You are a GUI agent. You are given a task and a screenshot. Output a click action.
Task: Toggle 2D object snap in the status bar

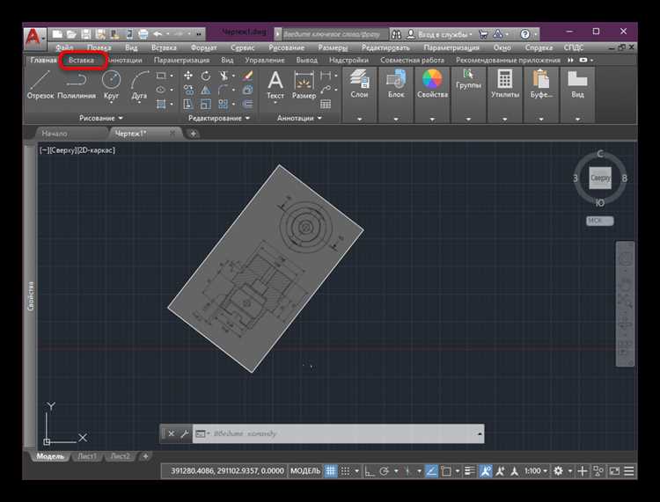[x=446, y=471]
